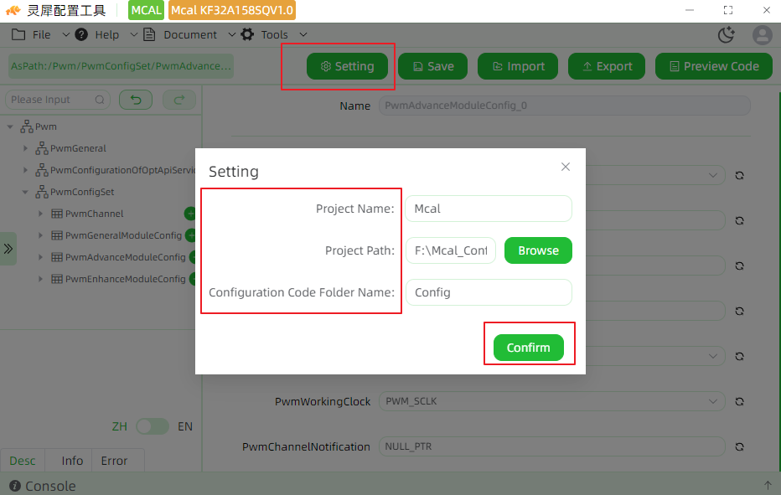The width and height of the screenshot is (781, 495).
Task: Click the Configuration Code Folder Name field
Action: tap(489, 292)
